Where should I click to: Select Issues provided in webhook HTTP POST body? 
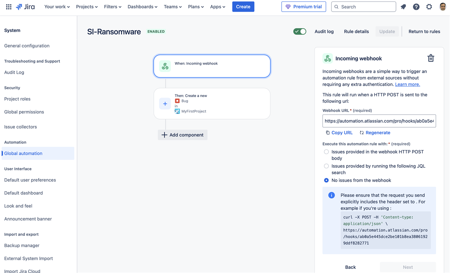326,152
